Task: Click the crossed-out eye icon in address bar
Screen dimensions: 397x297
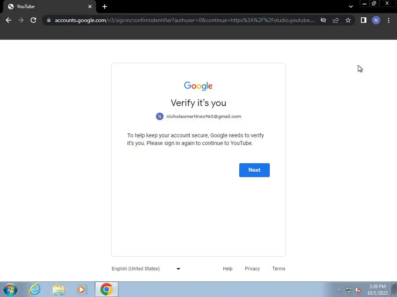Action: pos(323,20)
